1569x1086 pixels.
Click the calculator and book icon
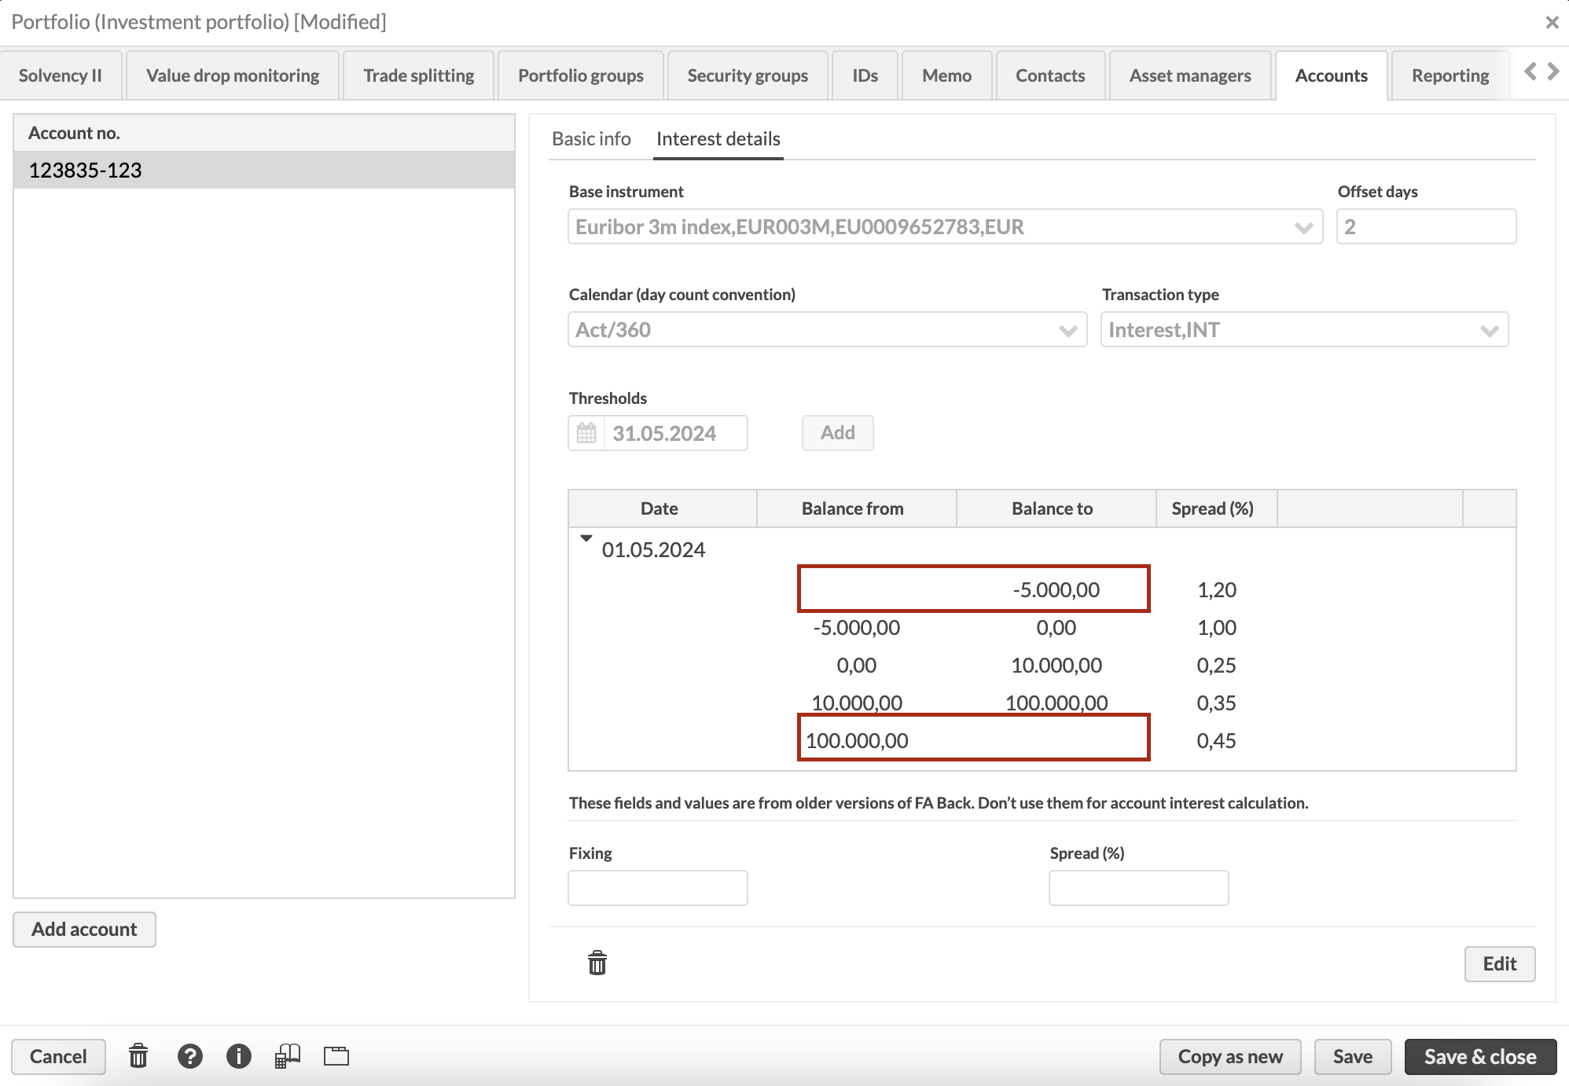pos(288,1056)
